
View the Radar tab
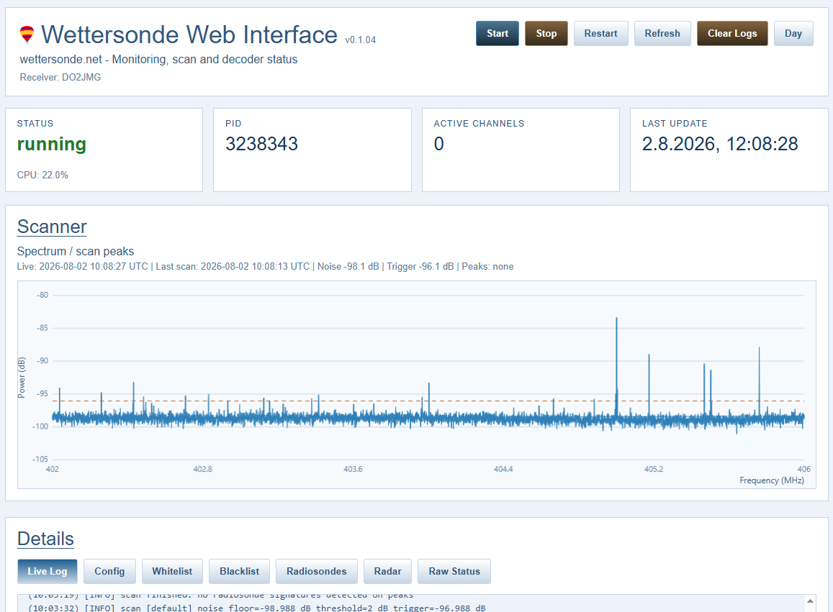coord(388,571)
